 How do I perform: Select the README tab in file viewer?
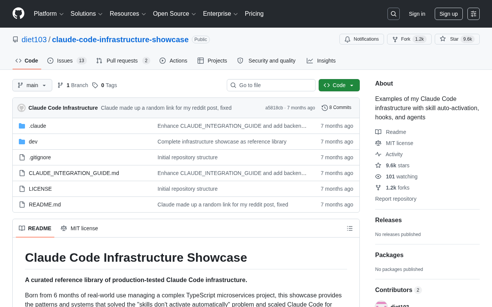35,228
